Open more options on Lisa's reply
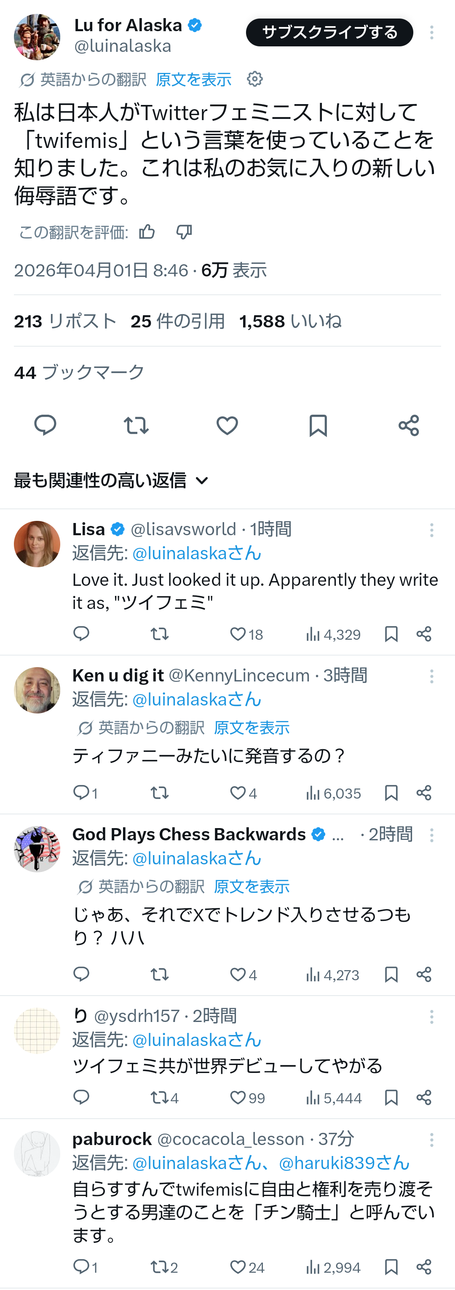Image resolution: width=455 pixels, height=1290 pixels. click(x=431, y=530)
